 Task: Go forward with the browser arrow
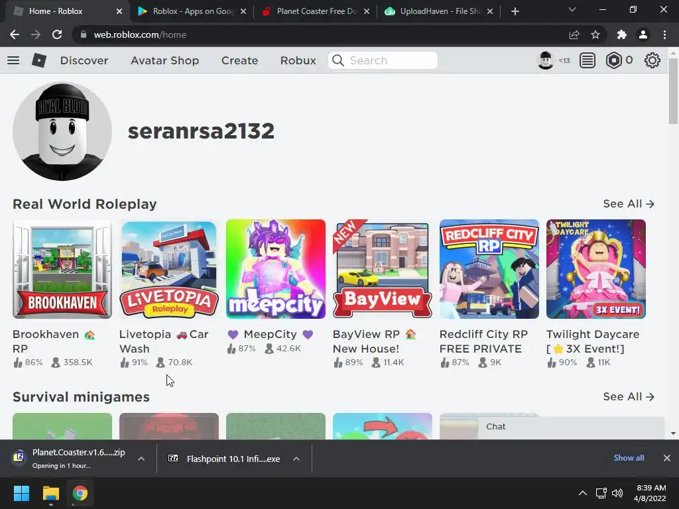pos(36,34)
